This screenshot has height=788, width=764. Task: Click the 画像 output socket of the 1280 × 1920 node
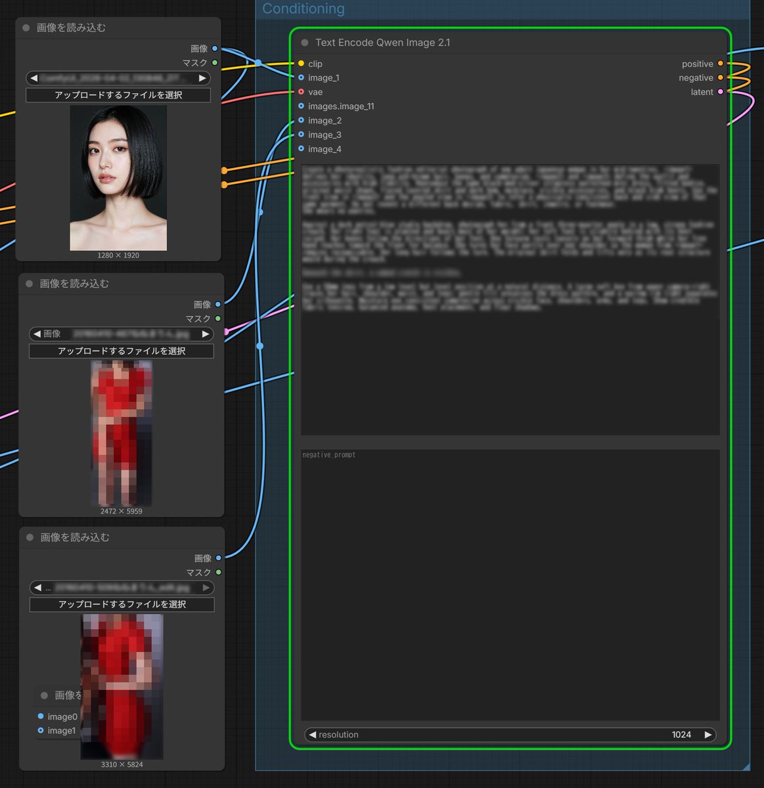(x=215, y=49)
